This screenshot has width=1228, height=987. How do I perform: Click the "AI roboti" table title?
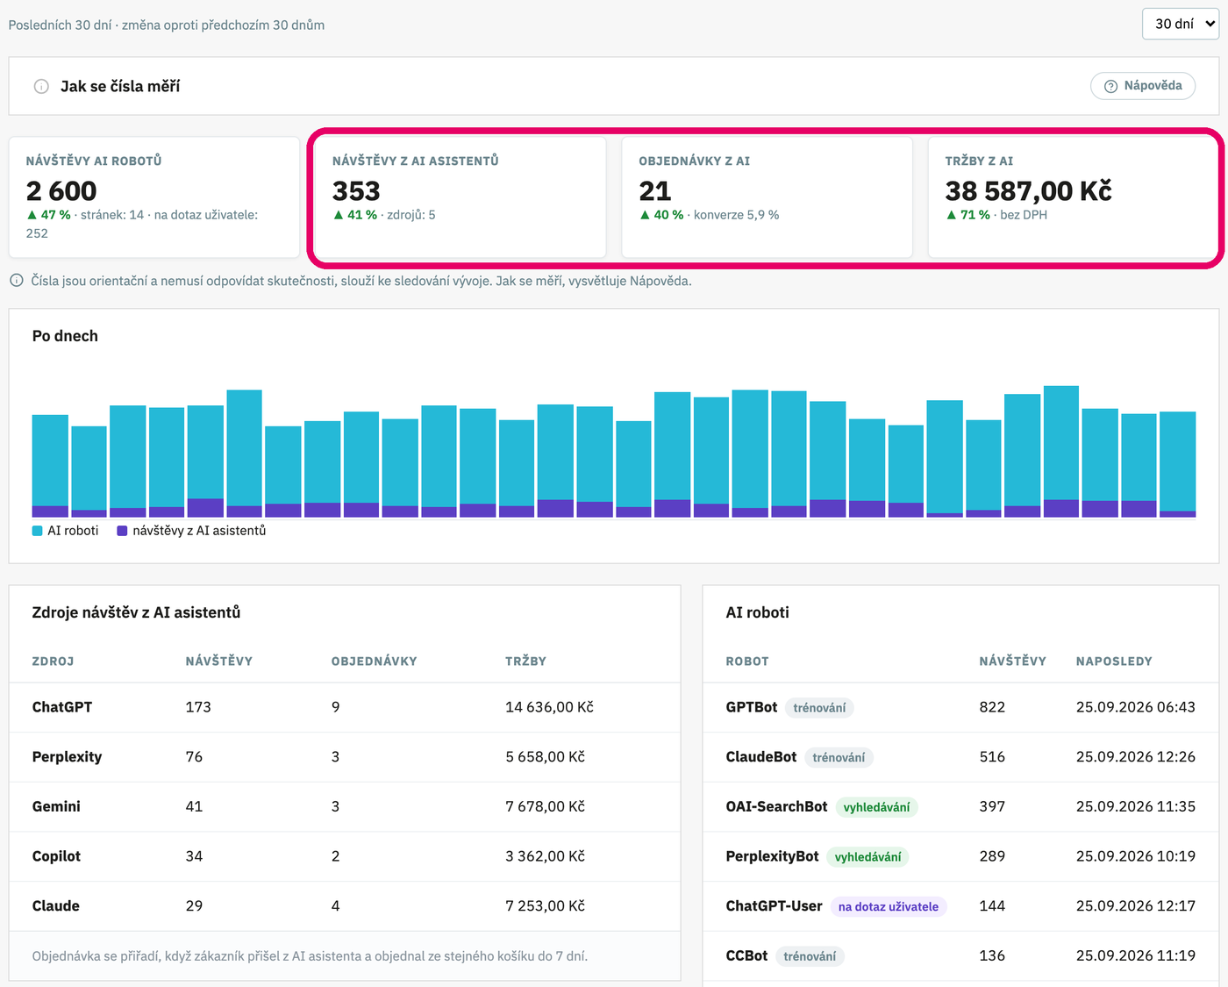[758, 612]
